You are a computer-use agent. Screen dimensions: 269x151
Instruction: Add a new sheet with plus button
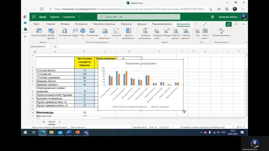point(60,122)
